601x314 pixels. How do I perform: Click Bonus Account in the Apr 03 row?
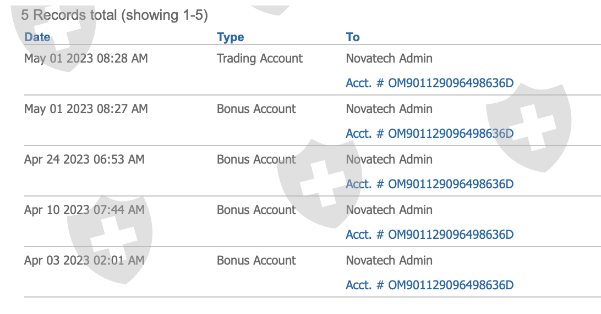256,260
